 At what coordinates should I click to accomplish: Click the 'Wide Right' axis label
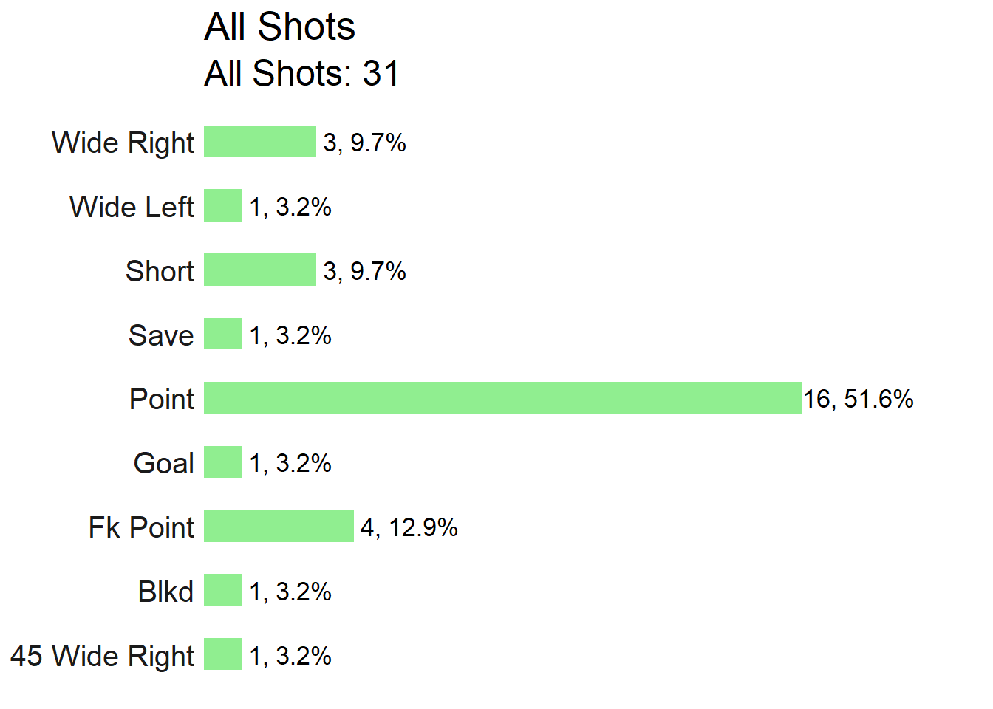point(123,143)
